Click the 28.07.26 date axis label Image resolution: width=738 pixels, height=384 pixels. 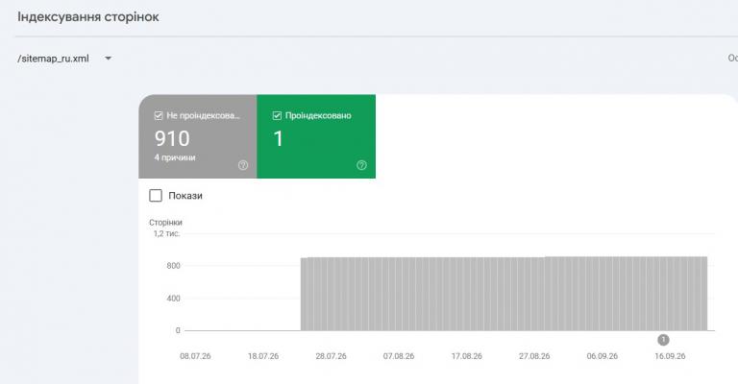(331, 356)
